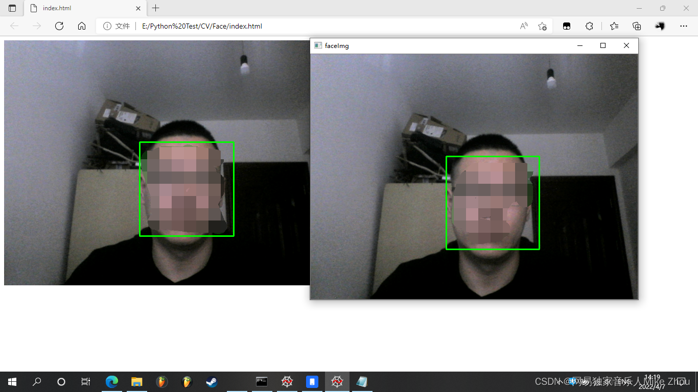The image size is (698, 392).
Task: Open the Settings and more ellipsis menu
Action: (x=684, y=26)
